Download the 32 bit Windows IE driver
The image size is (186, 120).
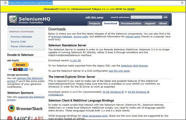tap(113, 92)
